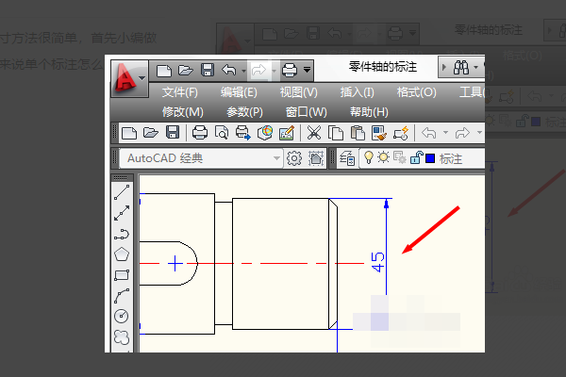Pick the Polygon draw tool
Viewport: 566px width, 377px height.
point(122,254)
